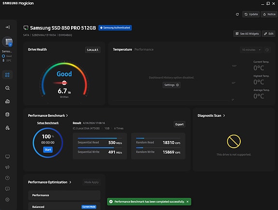Open the Notice button
This screenshot has height=210, width=278.
point(269,14)
